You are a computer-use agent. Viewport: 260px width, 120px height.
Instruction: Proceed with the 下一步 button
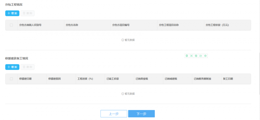(x=141, y=114)
